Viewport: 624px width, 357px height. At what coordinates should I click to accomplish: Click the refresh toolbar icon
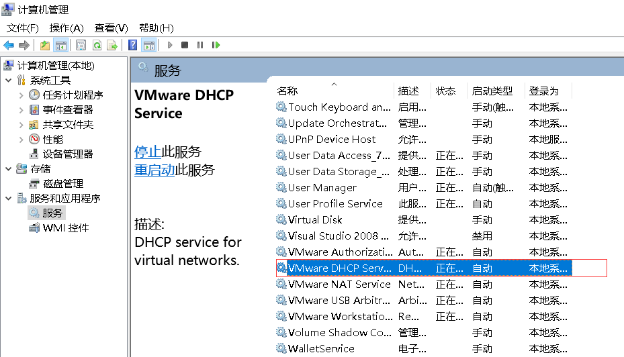click(97, 45)
